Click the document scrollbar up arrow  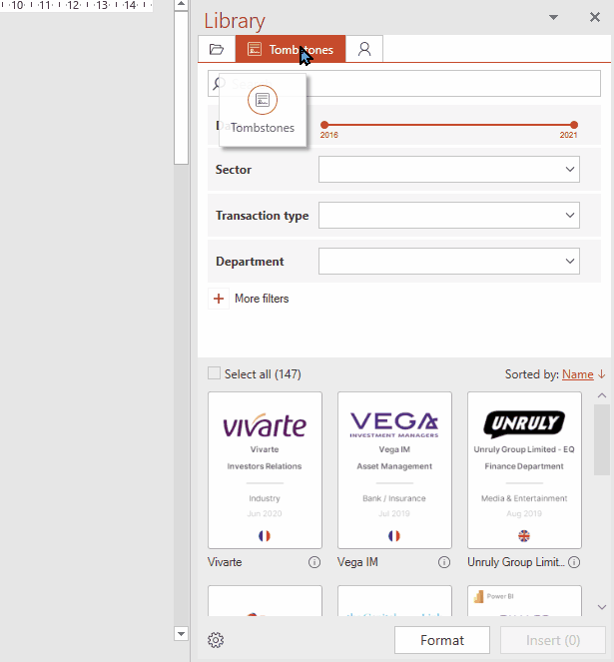181,5
